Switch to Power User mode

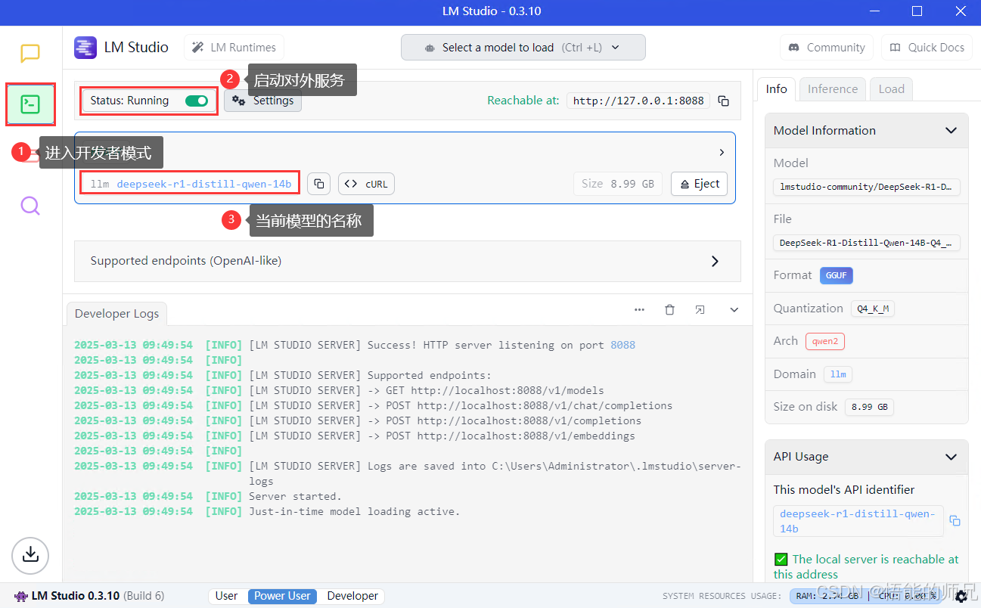[x=282, y=596]
